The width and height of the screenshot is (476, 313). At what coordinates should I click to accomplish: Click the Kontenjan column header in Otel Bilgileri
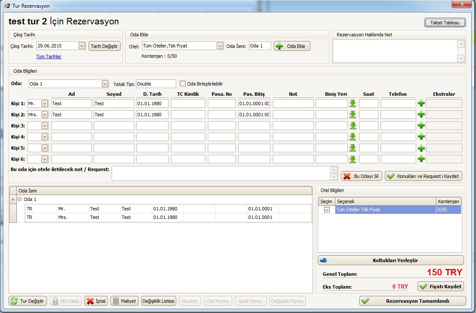pos(448,201)
